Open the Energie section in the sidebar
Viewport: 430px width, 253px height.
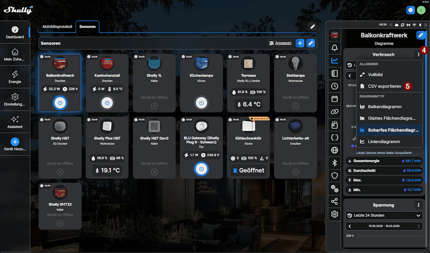point(15,77)
